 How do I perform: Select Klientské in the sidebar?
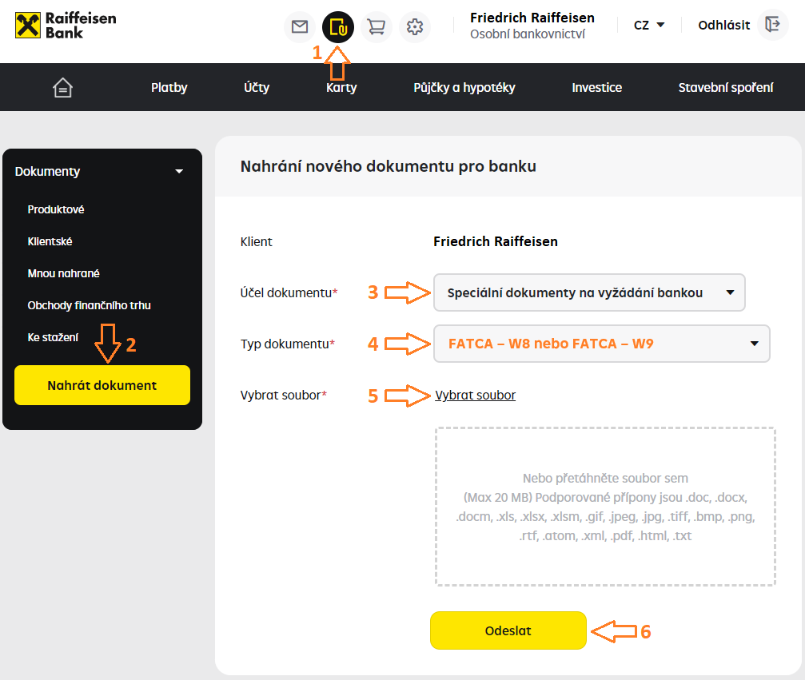tap(50, 241)
